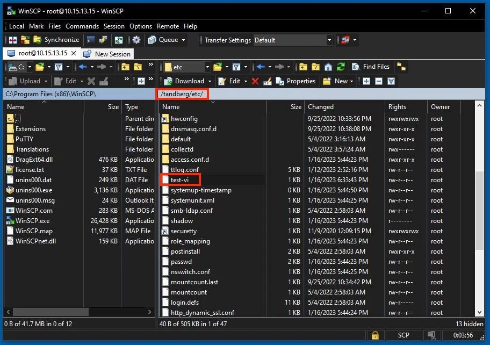Refresh the remote directory listing
Screen dimensions: 490x345
coord(341,67)
